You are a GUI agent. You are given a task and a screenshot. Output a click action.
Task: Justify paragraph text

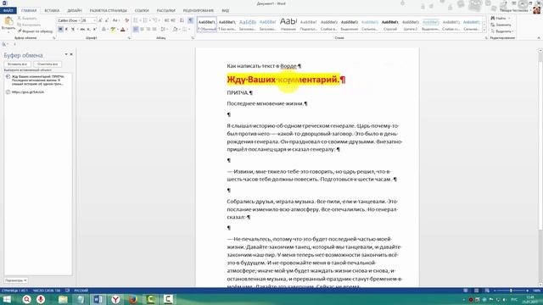[x=154, y=30]
